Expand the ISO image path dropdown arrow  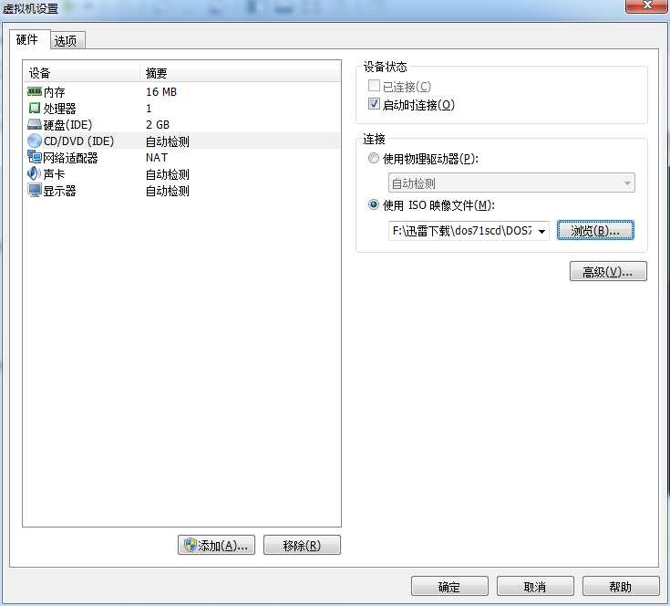pos(541,232)
